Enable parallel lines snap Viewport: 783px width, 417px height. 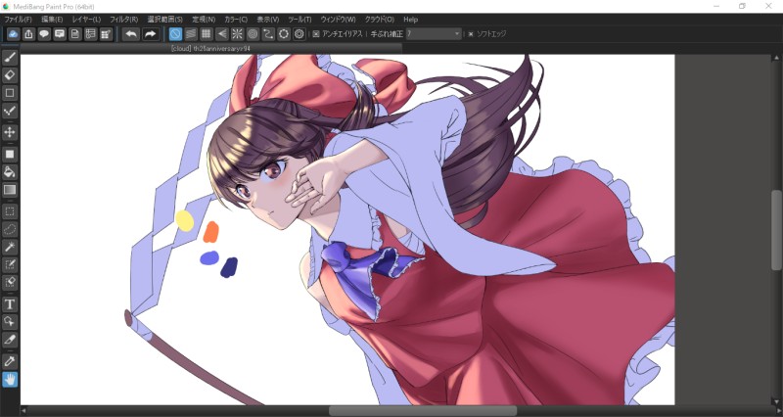(191, 34)
